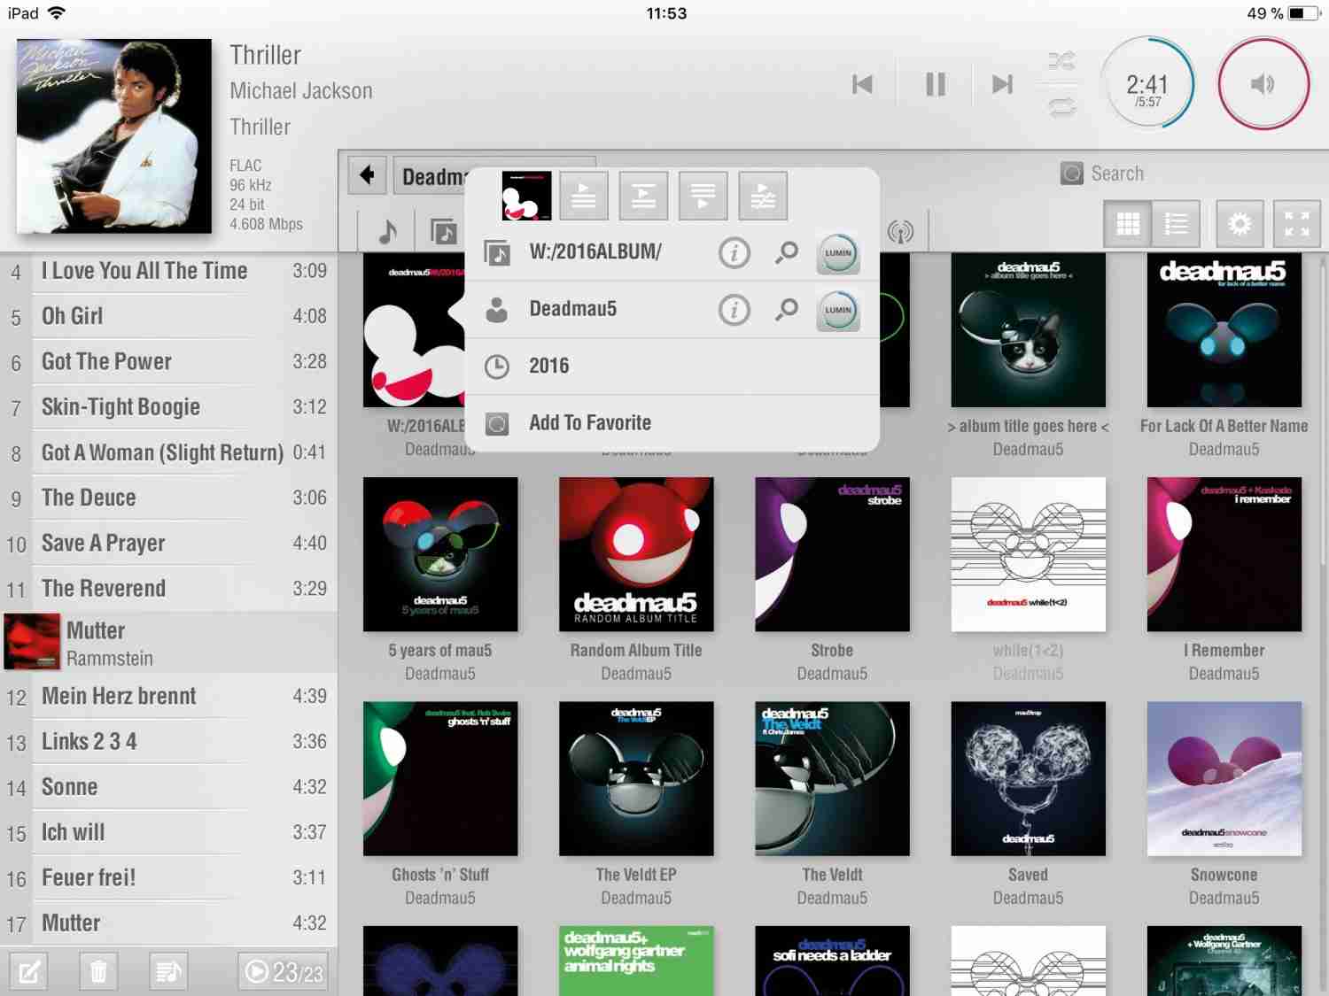Open the Radio tab antenna icon
Viewport: 1329px width, 996px height.
[900, 232]
